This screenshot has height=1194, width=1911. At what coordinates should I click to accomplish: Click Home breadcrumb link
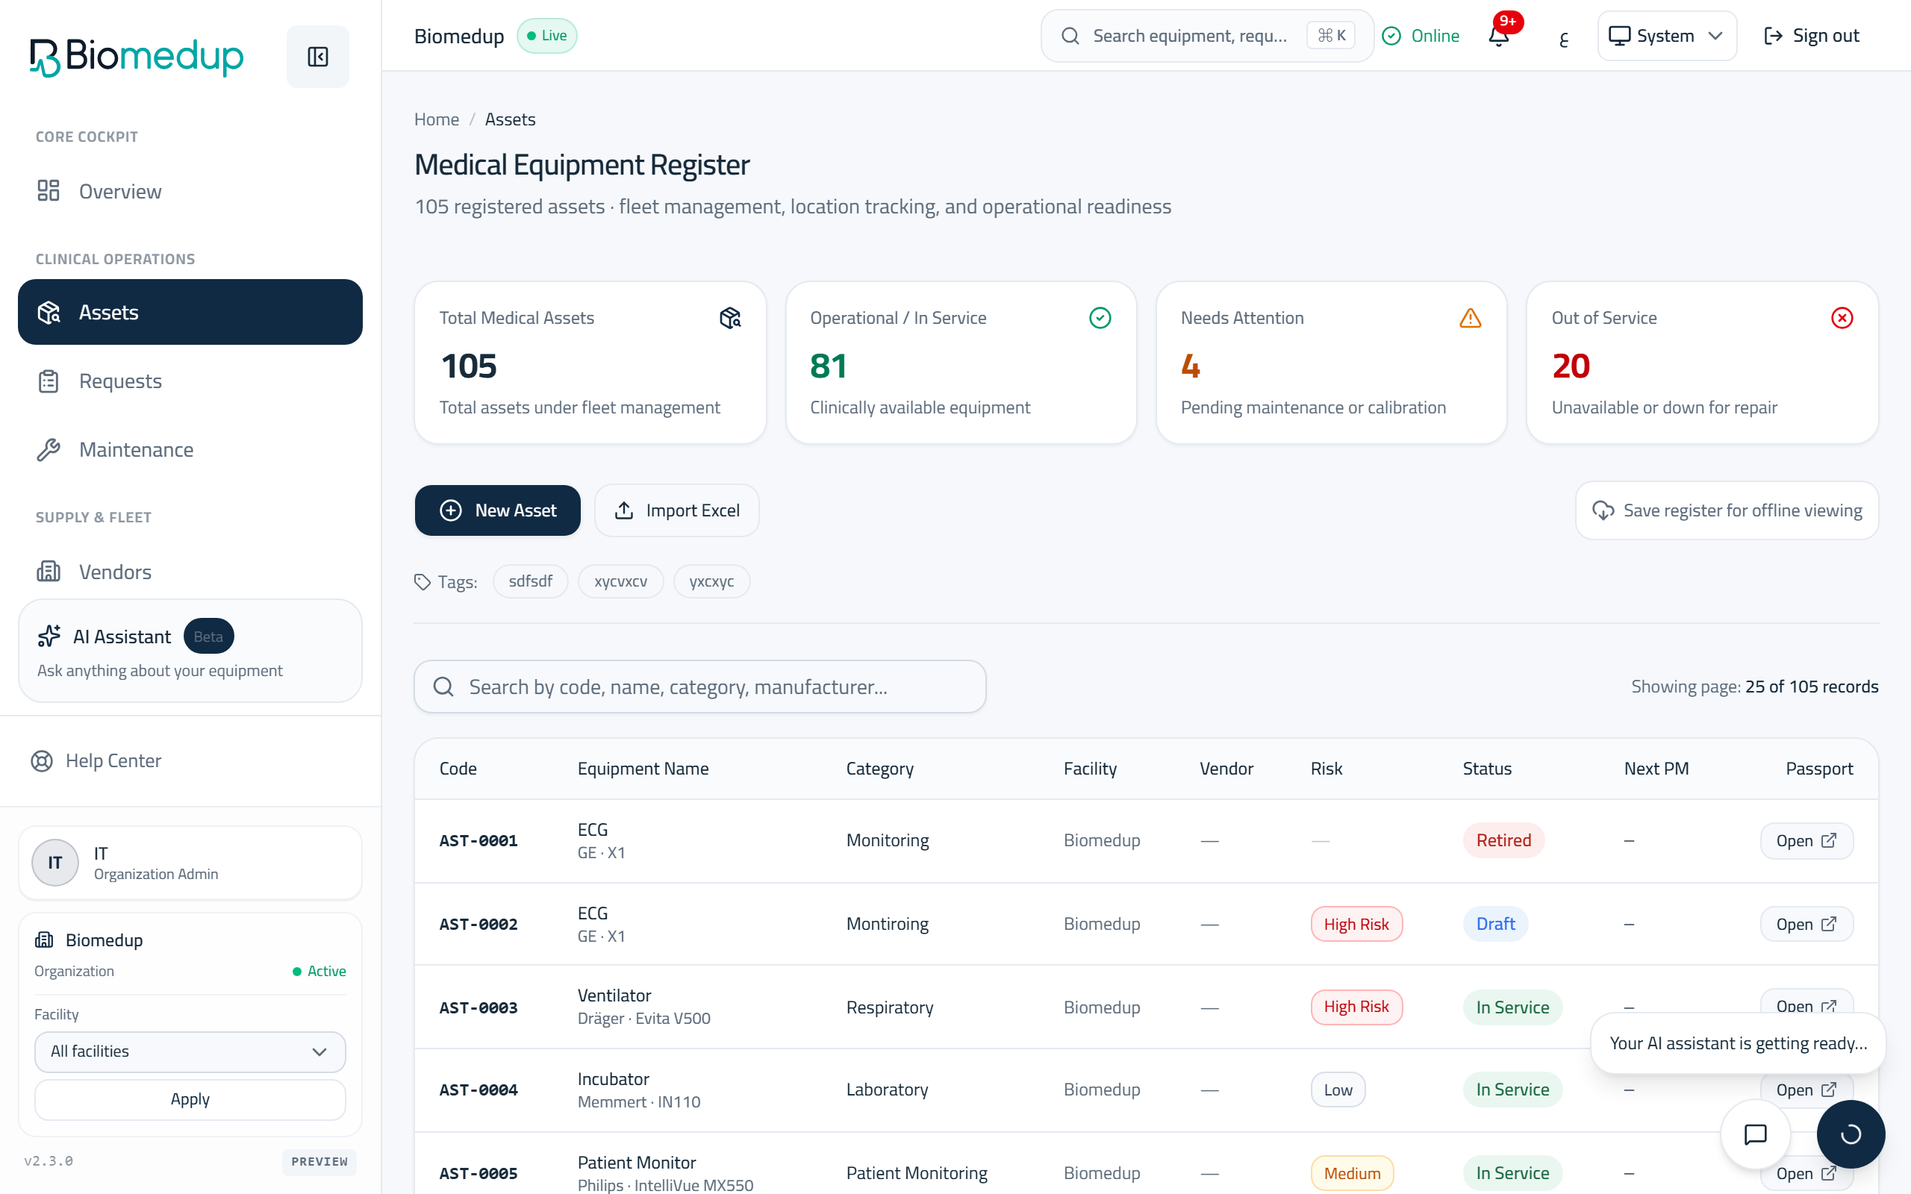437,119
